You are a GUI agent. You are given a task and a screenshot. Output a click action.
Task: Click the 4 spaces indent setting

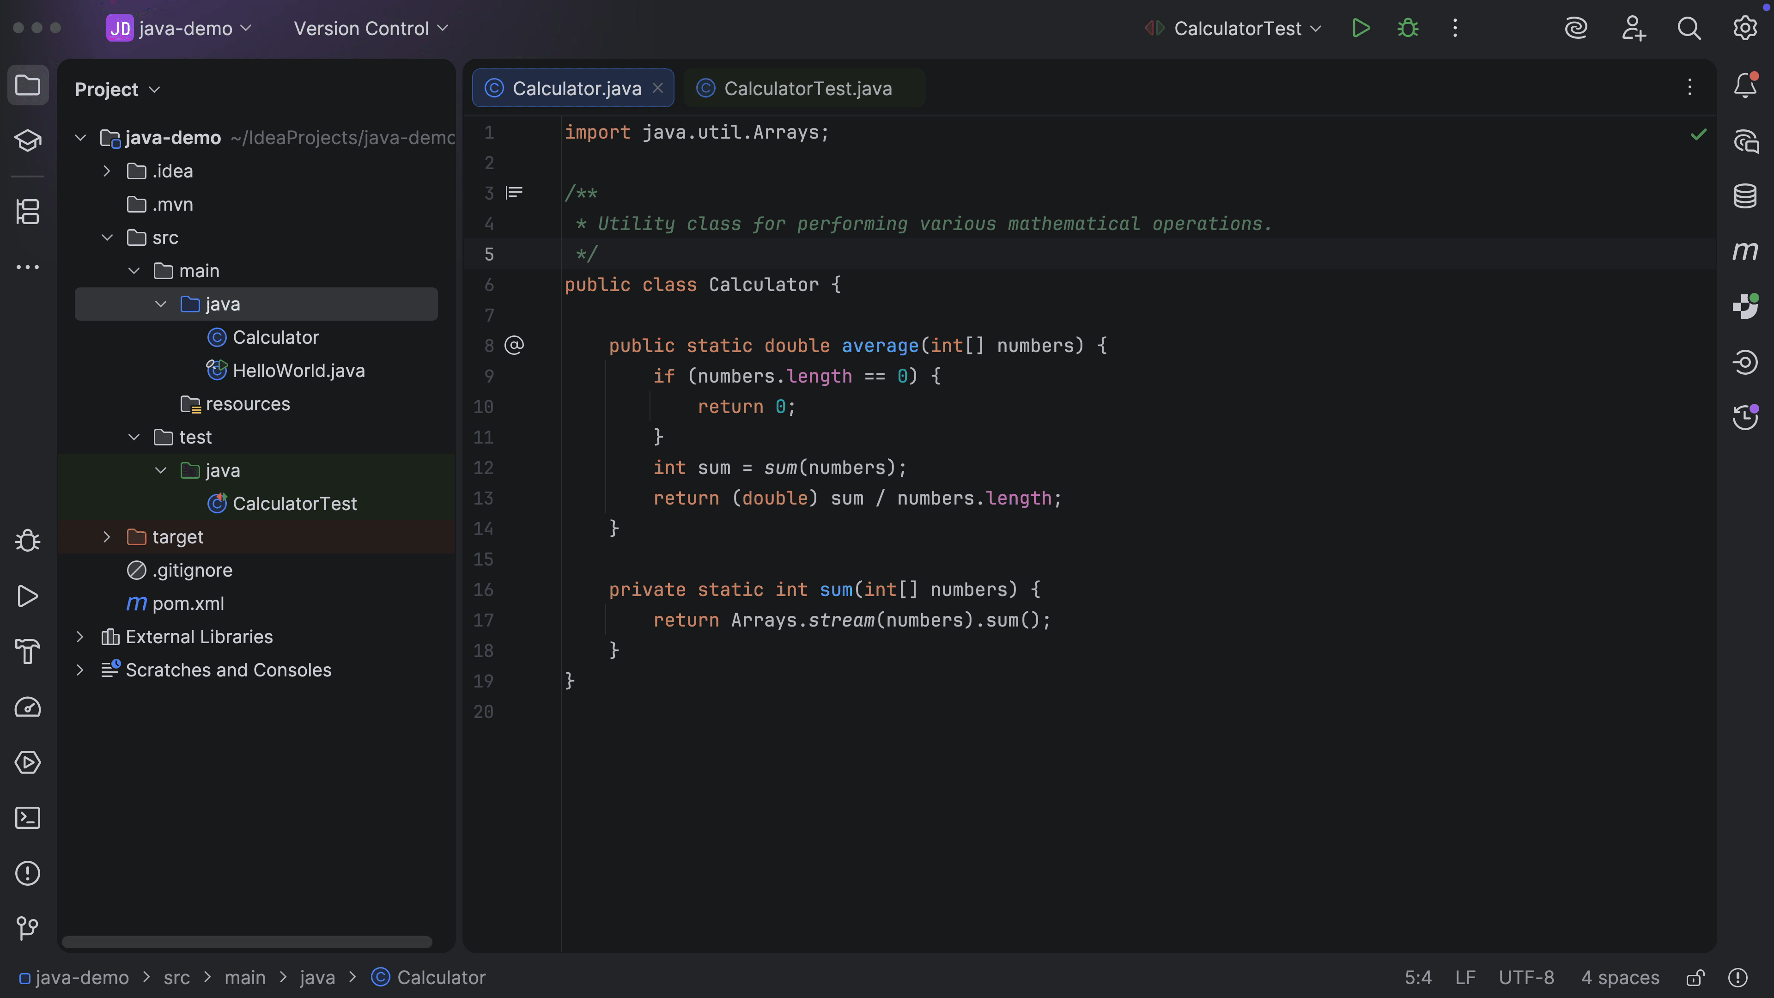1620,977
